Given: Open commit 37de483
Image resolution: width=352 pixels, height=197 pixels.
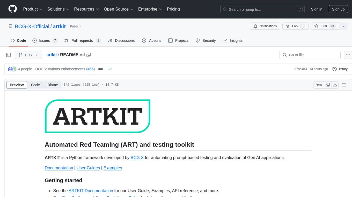Looking at the screenshot, I should [300, 69].
